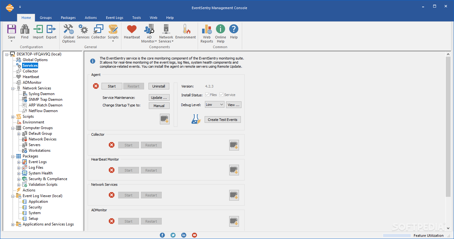The height and width of the screenshot is (239, 454).
Task: Click the AD Monitor ribbon icon
Action: 149,29
